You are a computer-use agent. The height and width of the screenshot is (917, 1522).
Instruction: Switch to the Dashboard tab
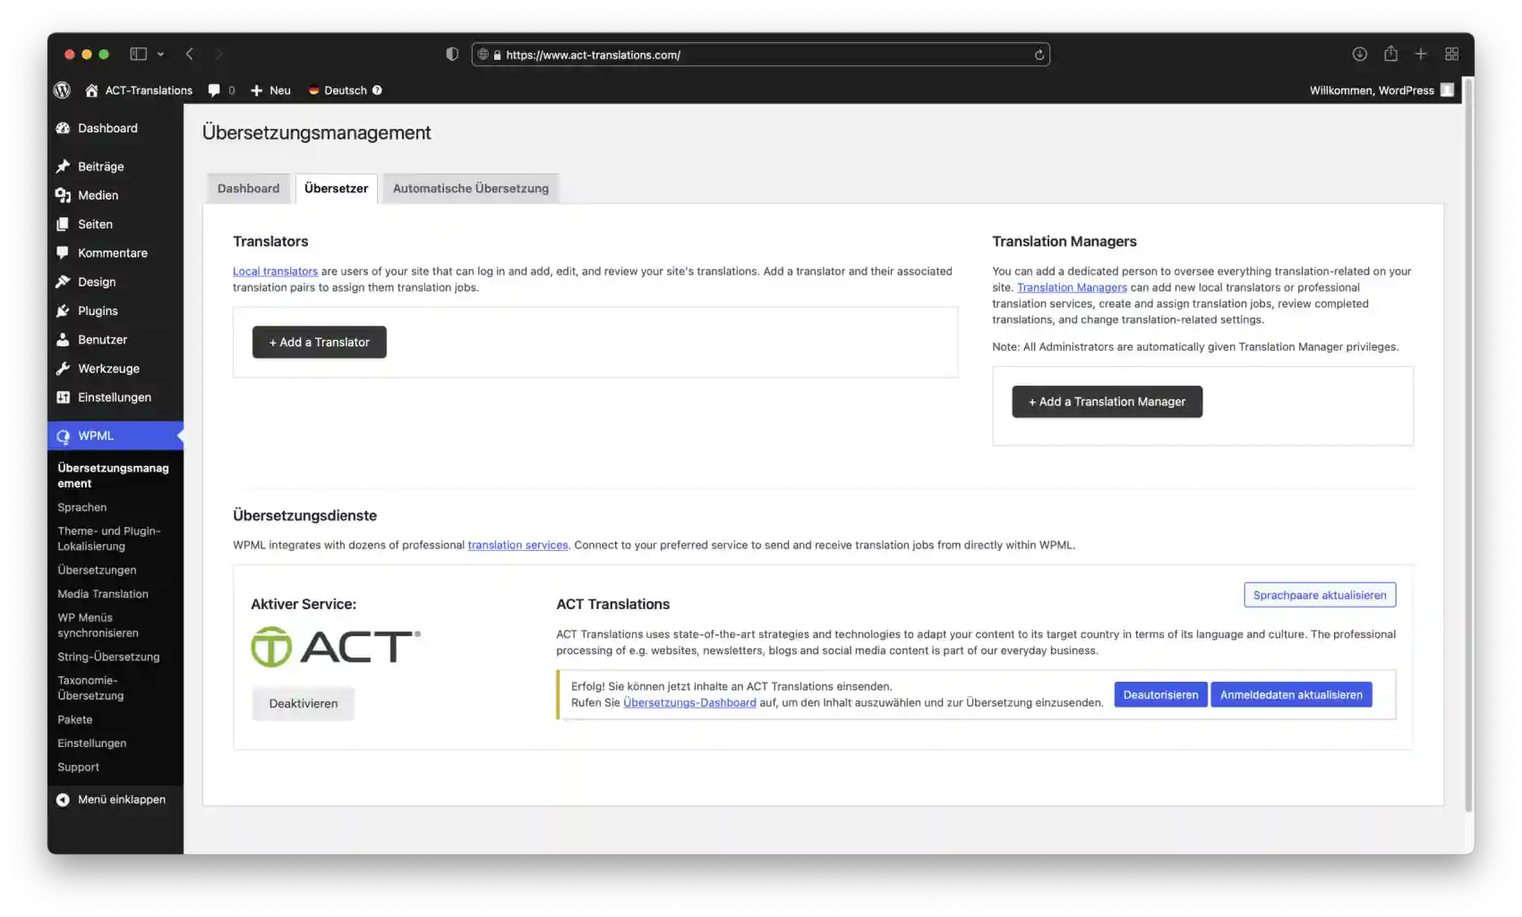point(248,189)
